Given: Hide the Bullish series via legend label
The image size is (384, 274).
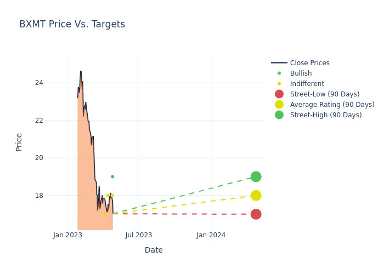Looking at the screenshot, I should [x=301, y=73].
